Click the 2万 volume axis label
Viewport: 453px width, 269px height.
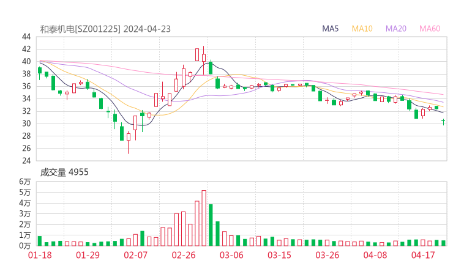click(x=25, y=224)
